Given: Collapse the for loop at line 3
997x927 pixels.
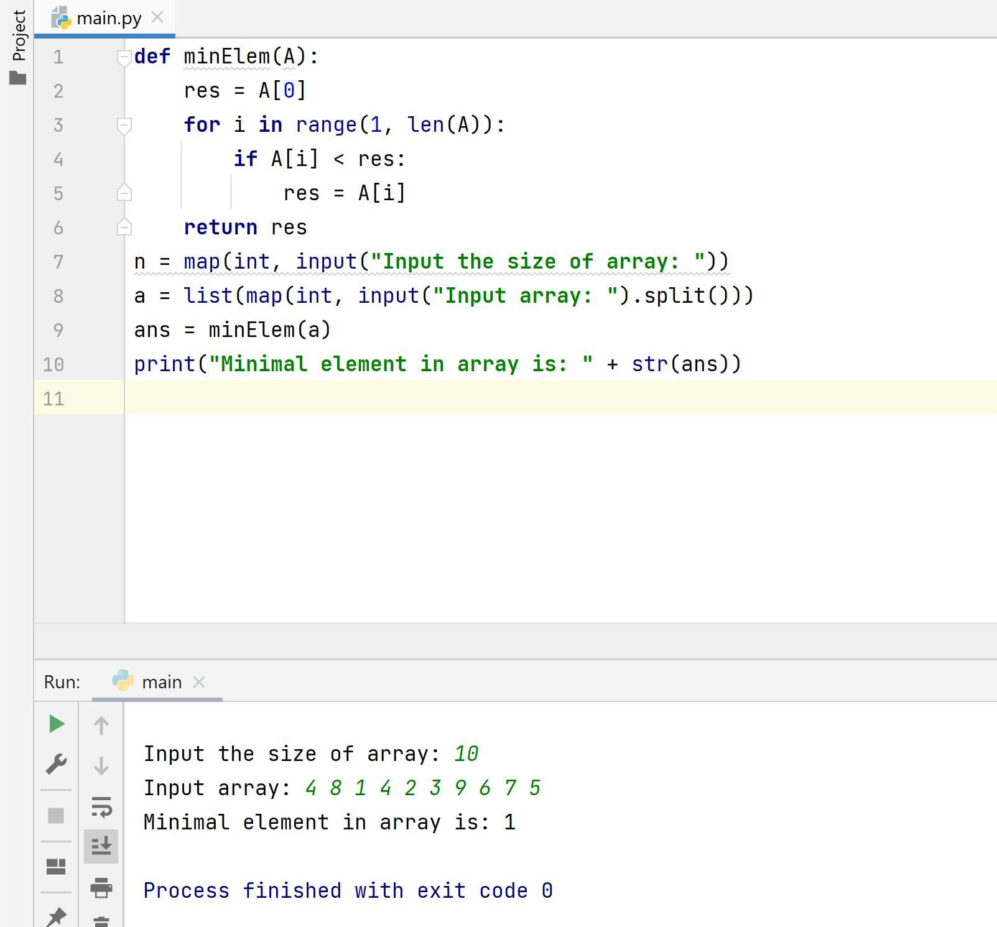Looking at the screenshot, I should pos(124,126).
